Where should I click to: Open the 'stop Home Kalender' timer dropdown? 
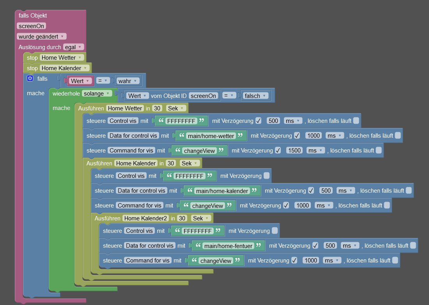click(x=65, y=68)
